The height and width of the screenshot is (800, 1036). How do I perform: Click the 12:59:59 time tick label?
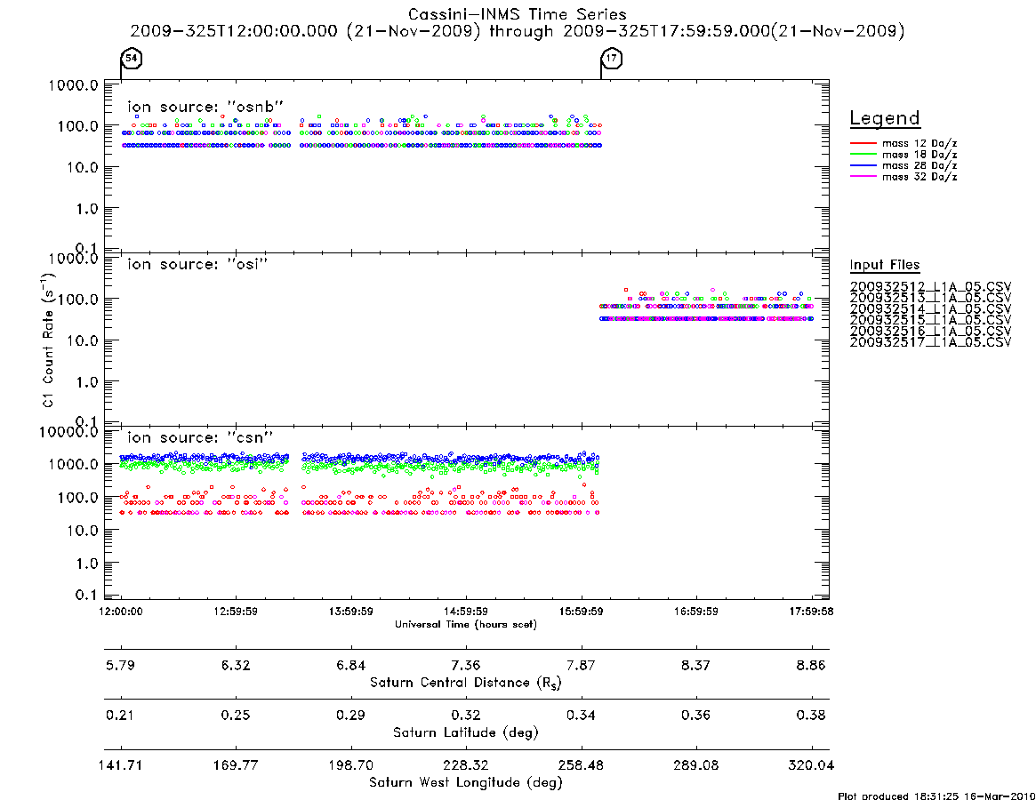236,612
